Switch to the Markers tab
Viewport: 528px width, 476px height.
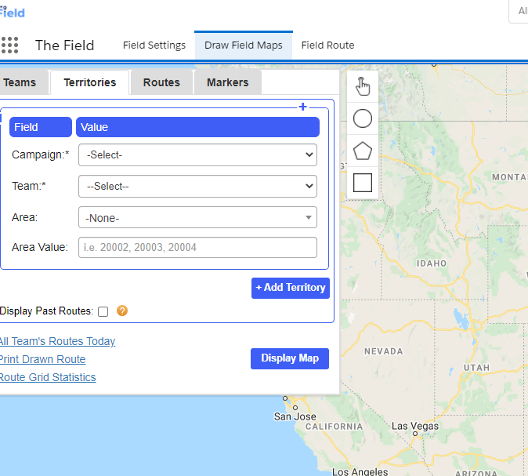pos(228,82)
